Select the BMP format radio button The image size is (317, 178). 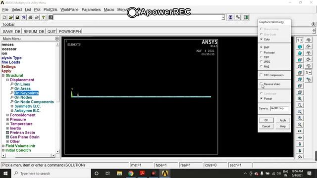click(262, 47)
